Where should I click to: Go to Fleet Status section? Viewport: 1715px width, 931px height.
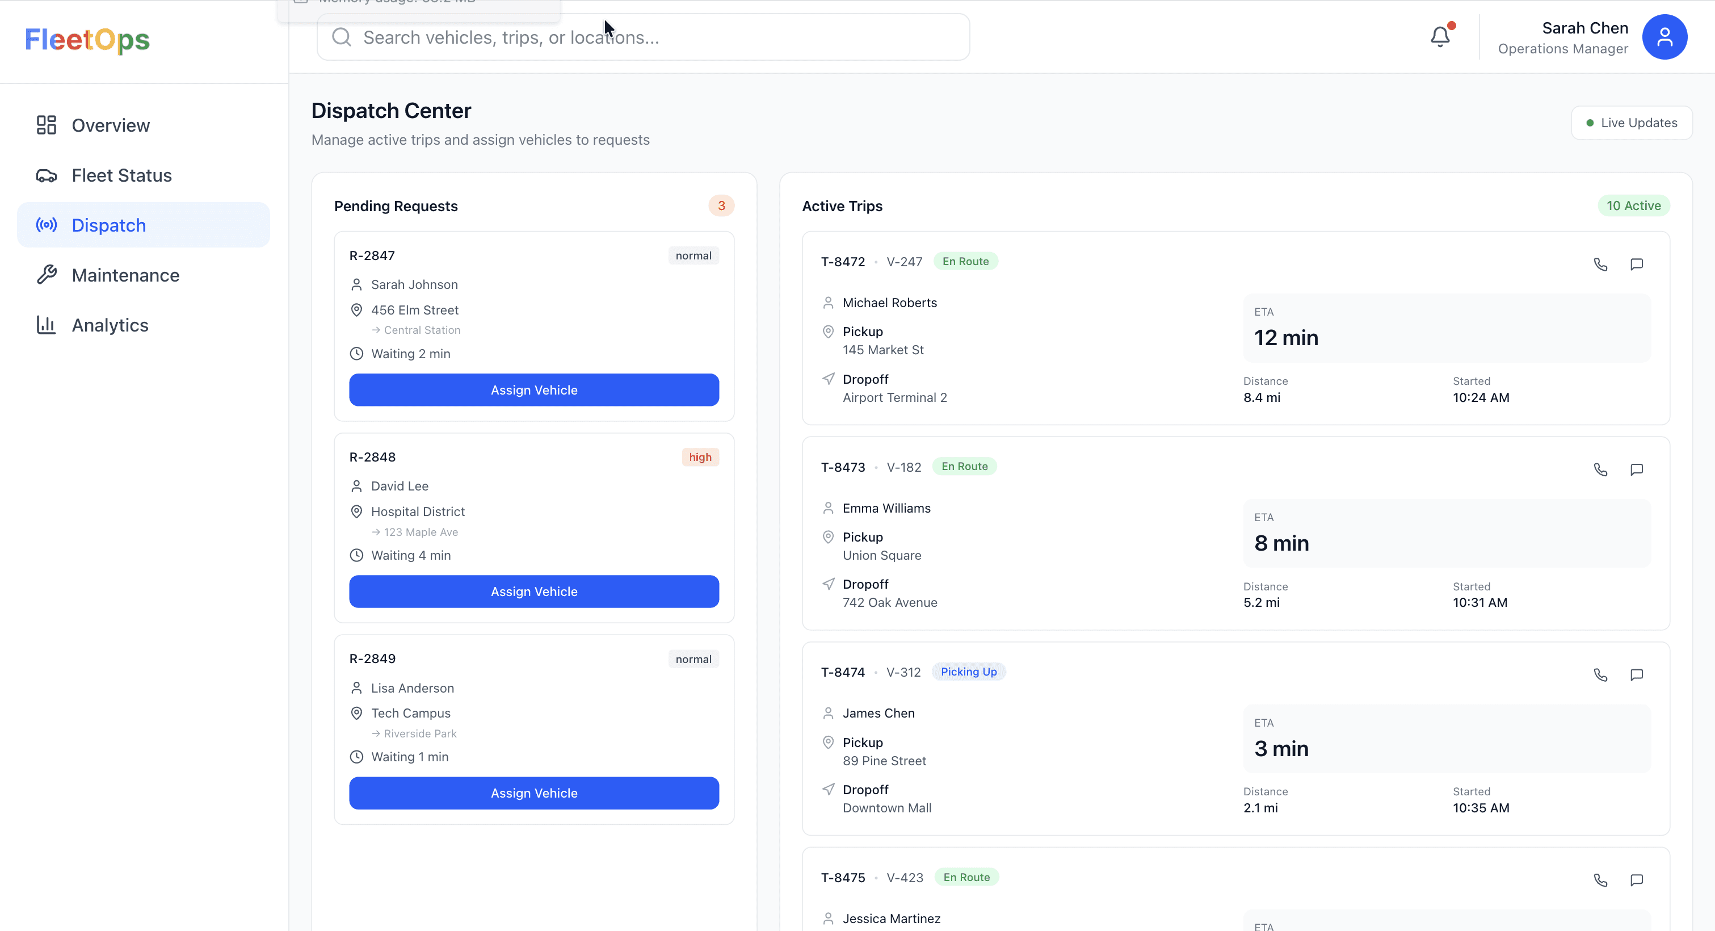pyautogui.click(x=121, y=175)
